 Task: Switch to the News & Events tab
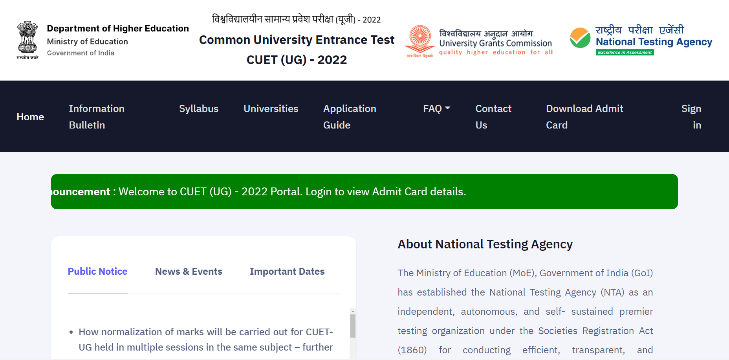coord(189,272)
